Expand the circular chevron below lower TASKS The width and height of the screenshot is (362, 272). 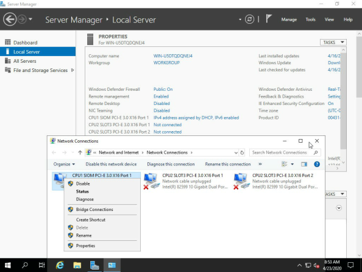[x=339, y=208]
